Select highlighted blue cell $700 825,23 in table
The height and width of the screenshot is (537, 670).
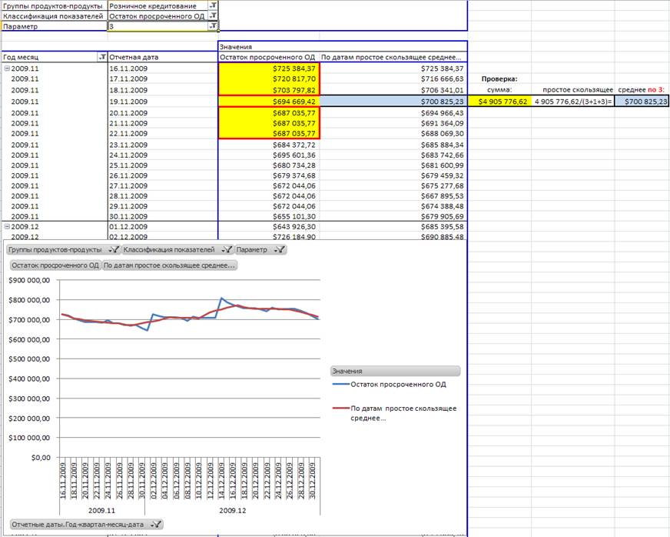click(393, 102)
